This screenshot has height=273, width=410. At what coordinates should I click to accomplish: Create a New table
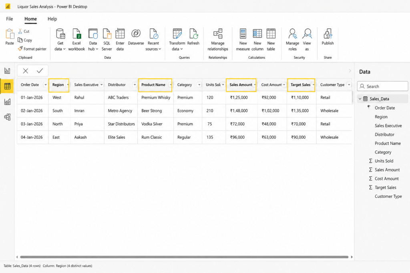(271, 40)
